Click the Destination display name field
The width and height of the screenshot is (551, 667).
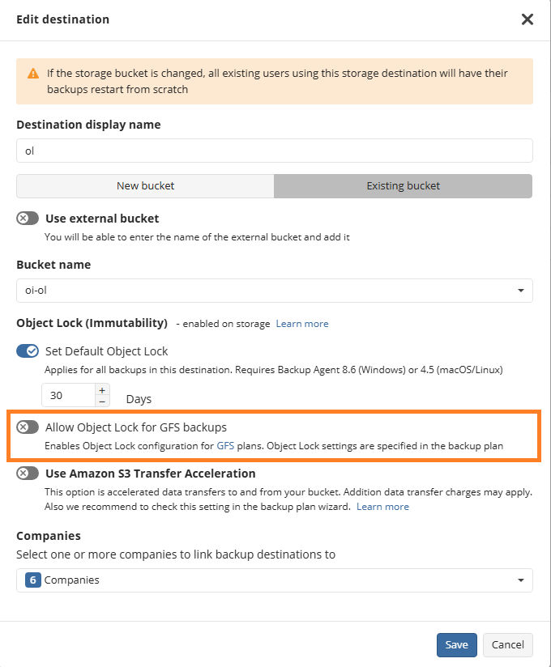click(275, 151)
